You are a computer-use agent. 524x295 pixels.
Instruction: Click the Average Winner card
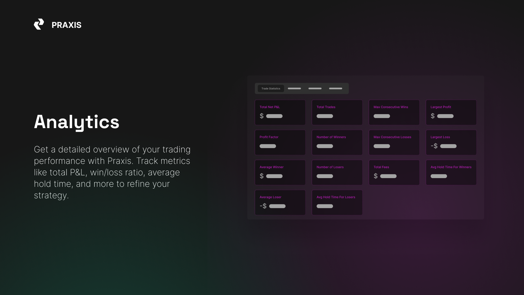pos(280,172)
